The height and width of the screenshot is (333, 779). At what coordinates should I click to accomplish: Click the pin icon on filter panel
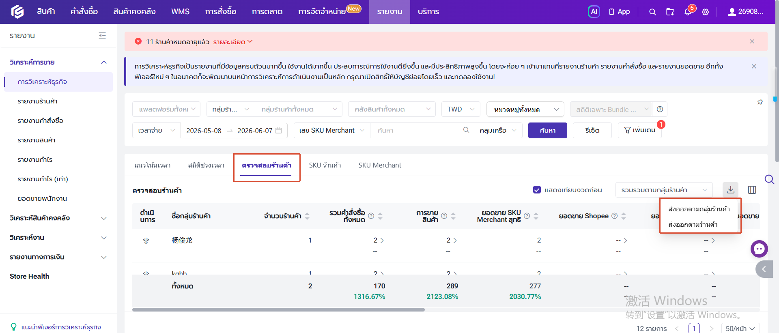pyautogui.click(x=760, y=102)
